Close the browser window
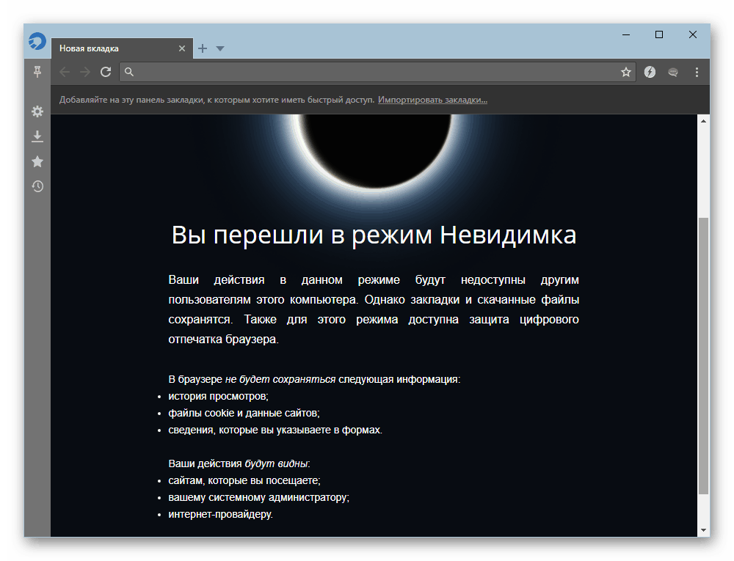Viewport: 734px width, 561px height. (693, 34)
